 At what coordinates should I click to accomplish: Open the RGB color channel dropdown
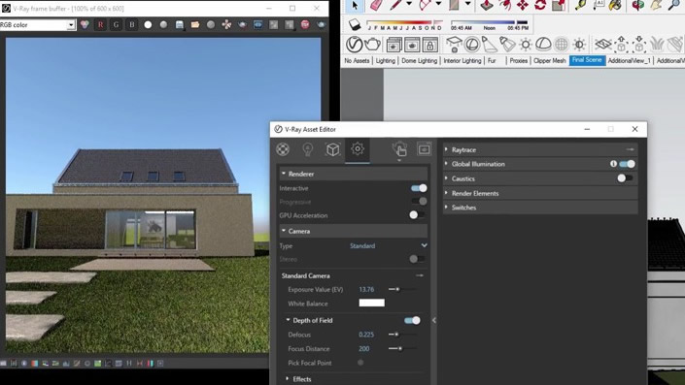pos(38,25)
